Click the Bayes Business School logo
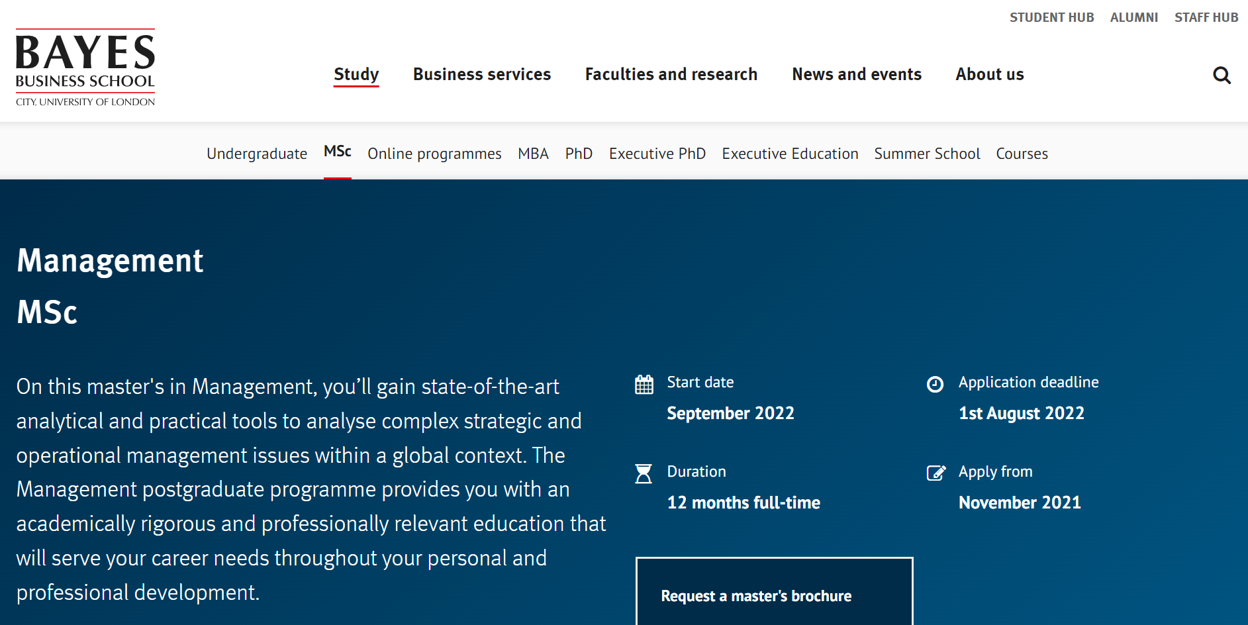This screenshot has width=1248, height=625. point(85,68)
